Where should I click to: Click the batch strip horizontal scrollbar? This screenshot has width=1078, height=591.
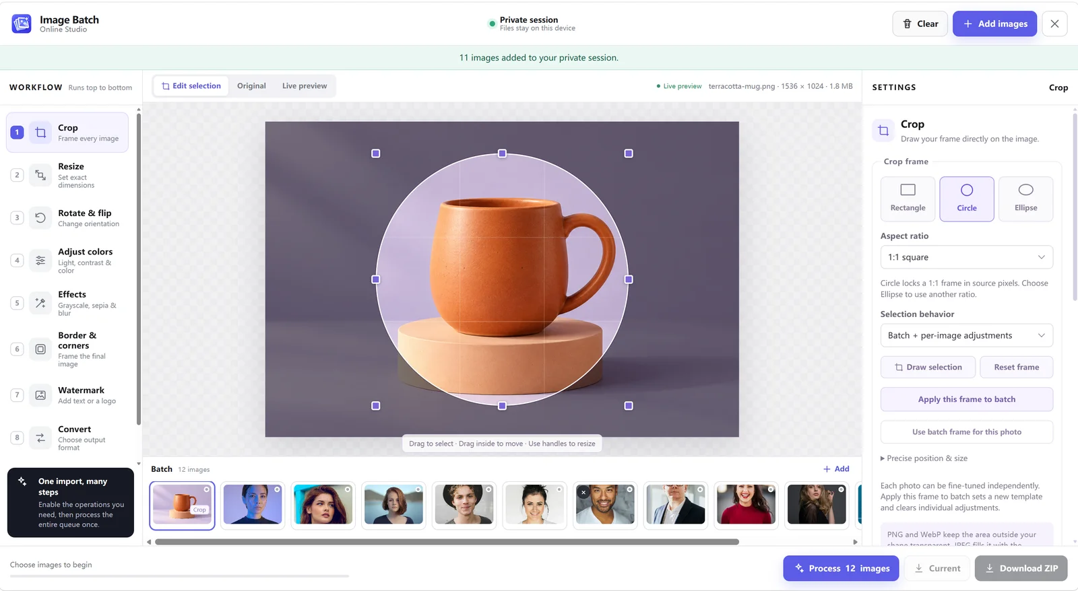447,542
